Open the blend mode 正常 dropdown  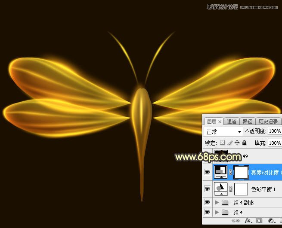point(223,131)
